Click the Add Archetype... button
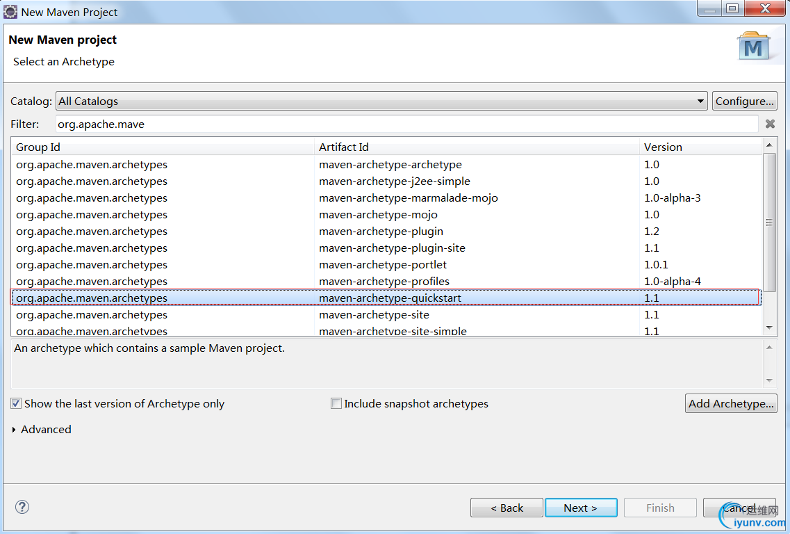This screenshot has width=790, height=534. point(731,403)
